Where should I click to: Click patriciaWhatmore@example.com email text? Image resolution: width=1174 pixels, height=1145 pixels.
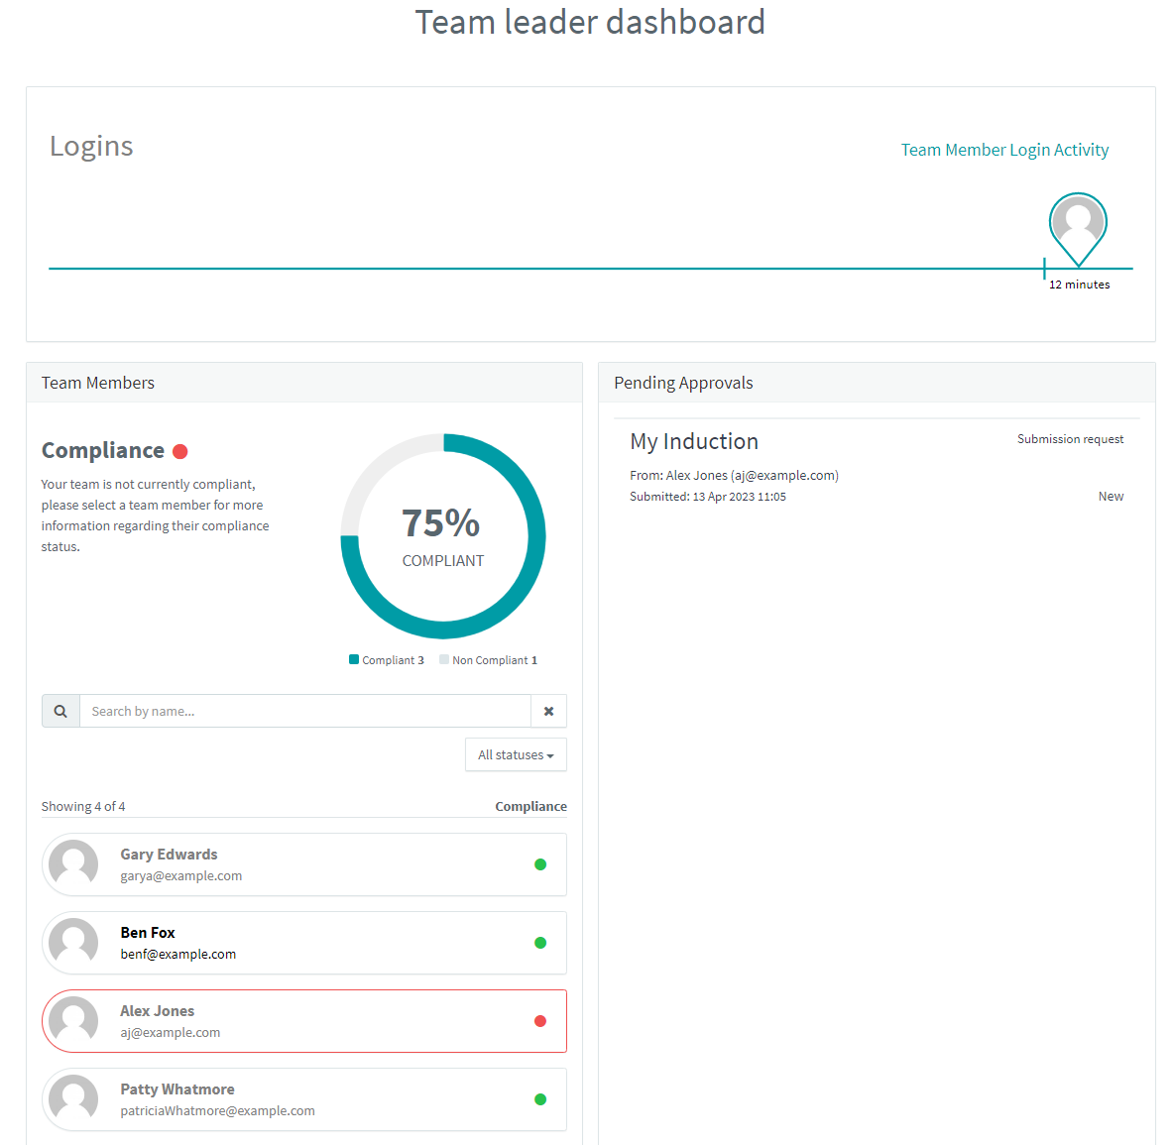[218, 1110]
